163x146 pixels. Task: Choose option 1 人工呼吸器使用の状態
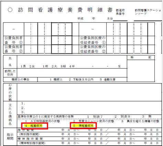pos(43,121)
